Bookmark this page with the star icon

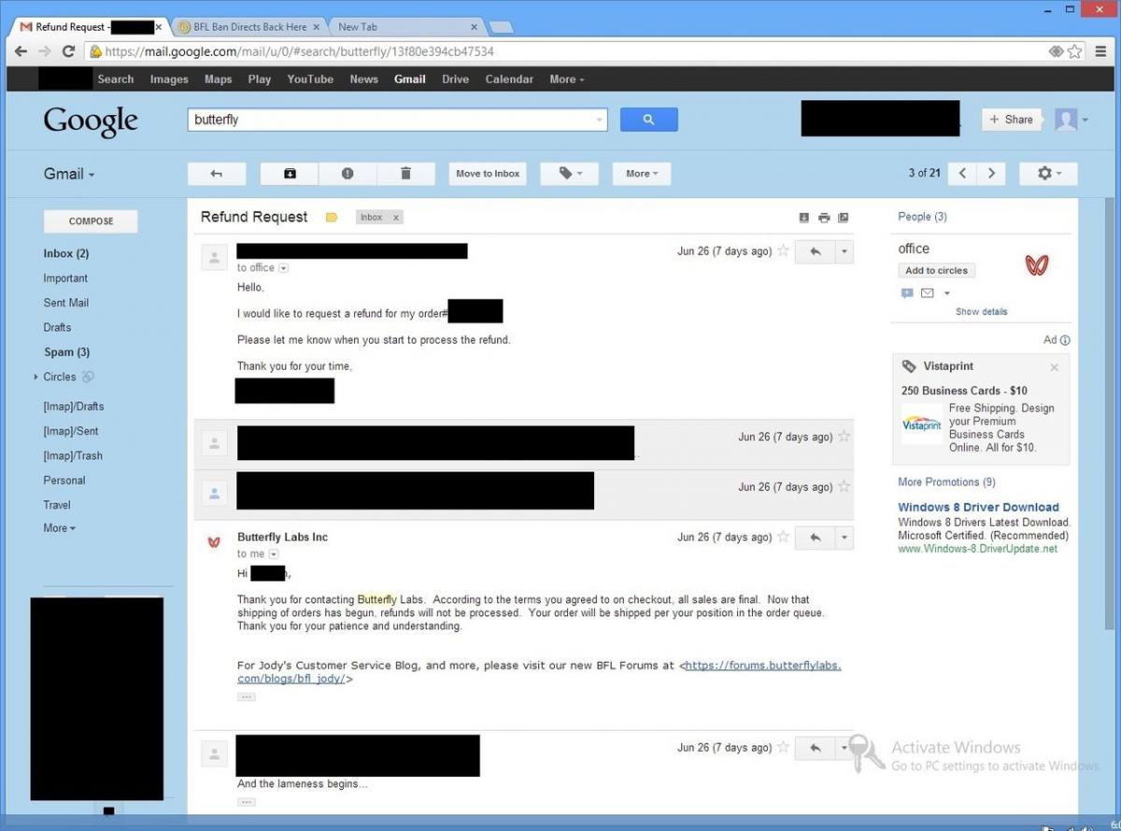point(1075,51)
